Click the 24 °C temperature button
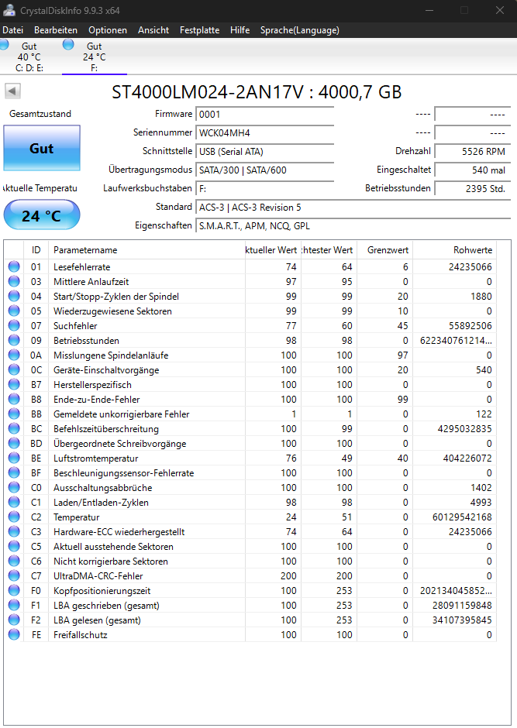The width and height of the screenshot is (517, 728). pyautogui.click(x=42, y=215)
